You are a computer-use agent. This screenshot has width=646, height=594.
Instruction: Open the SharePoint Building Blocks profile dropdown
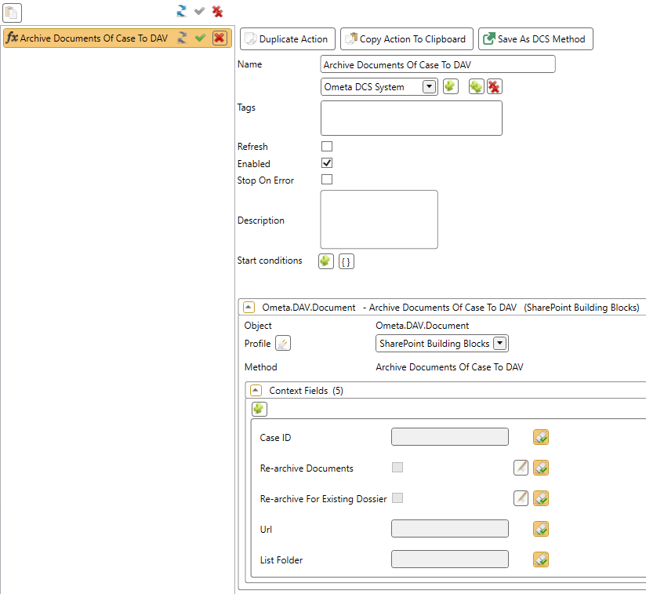pyautogui.click(x=499, y=343)
